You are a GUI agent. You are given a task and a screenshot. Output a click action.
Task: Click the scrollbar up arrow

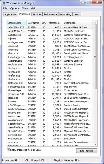[x=95, y=22]
